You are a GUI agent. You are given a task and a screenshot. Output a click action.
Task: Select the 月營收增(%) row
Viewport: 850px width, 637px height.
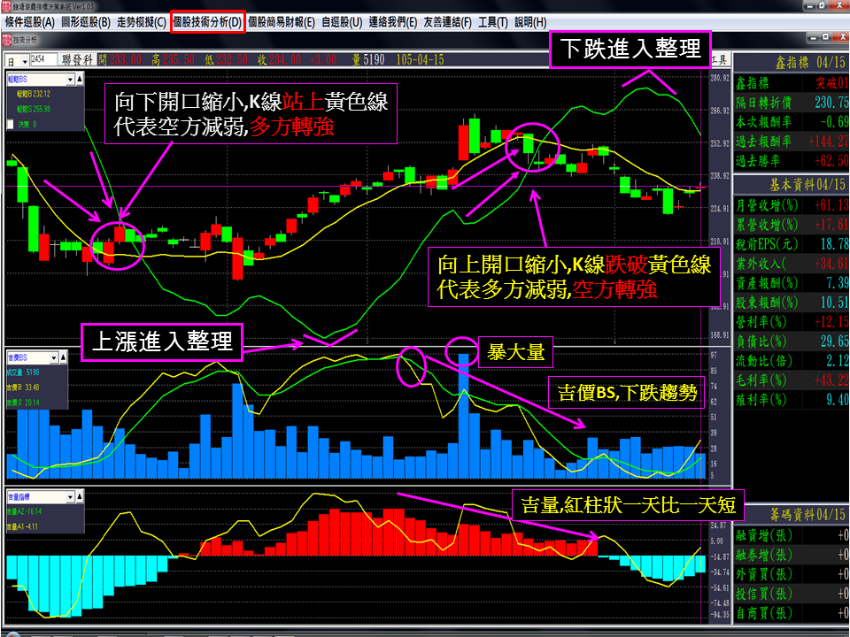click(x=791, y=205)
